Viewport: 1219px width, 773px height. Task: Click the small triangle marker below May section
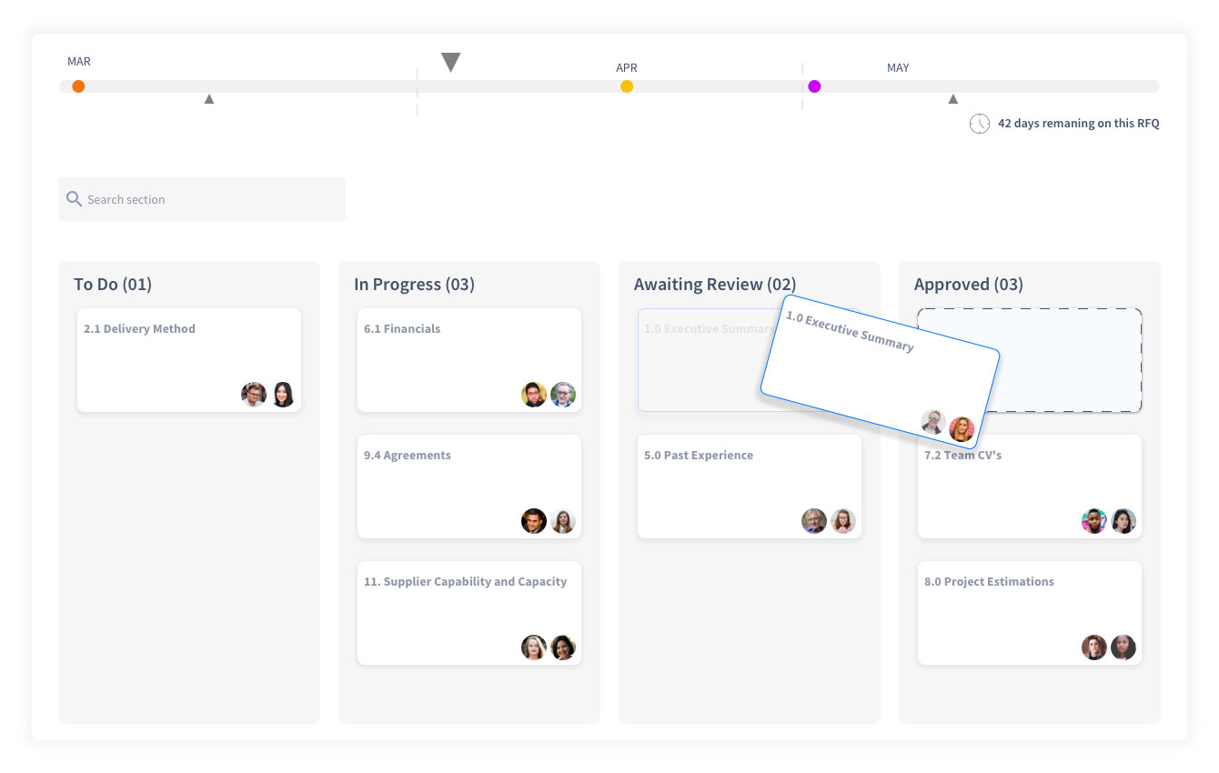pos(952,99)
